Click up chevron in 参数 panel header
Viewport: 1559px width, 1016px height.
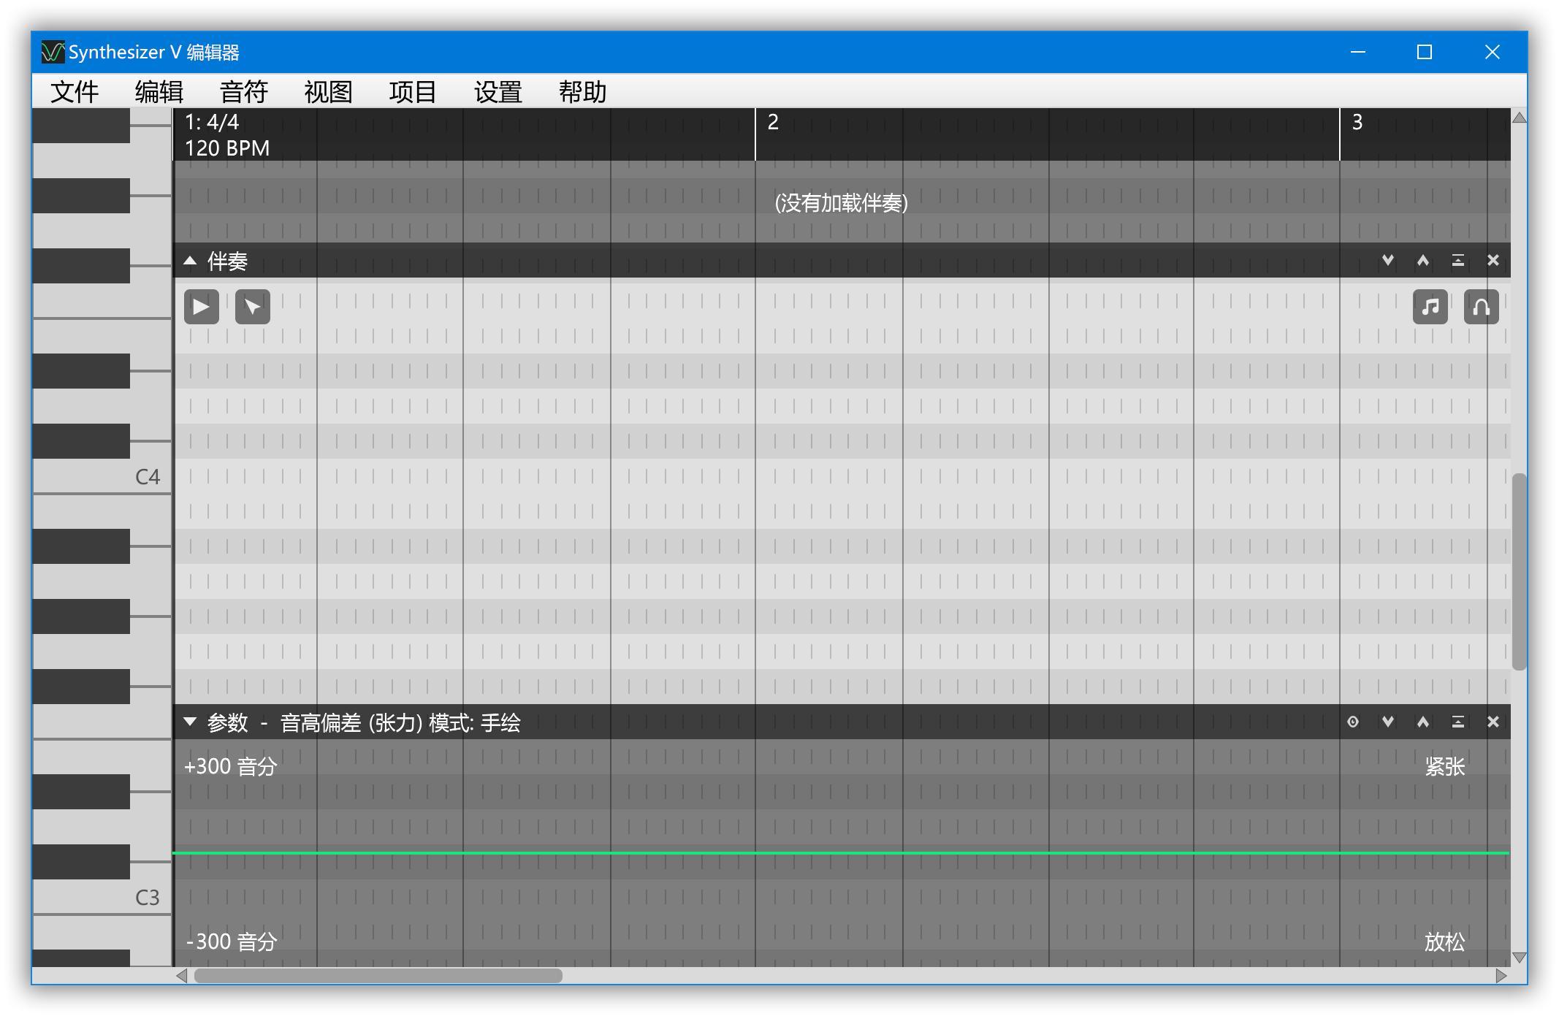1423,722
